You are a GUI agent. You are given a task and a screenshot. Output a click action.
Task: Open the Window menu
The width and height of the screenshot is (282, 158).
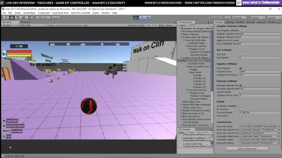[106, 13]
